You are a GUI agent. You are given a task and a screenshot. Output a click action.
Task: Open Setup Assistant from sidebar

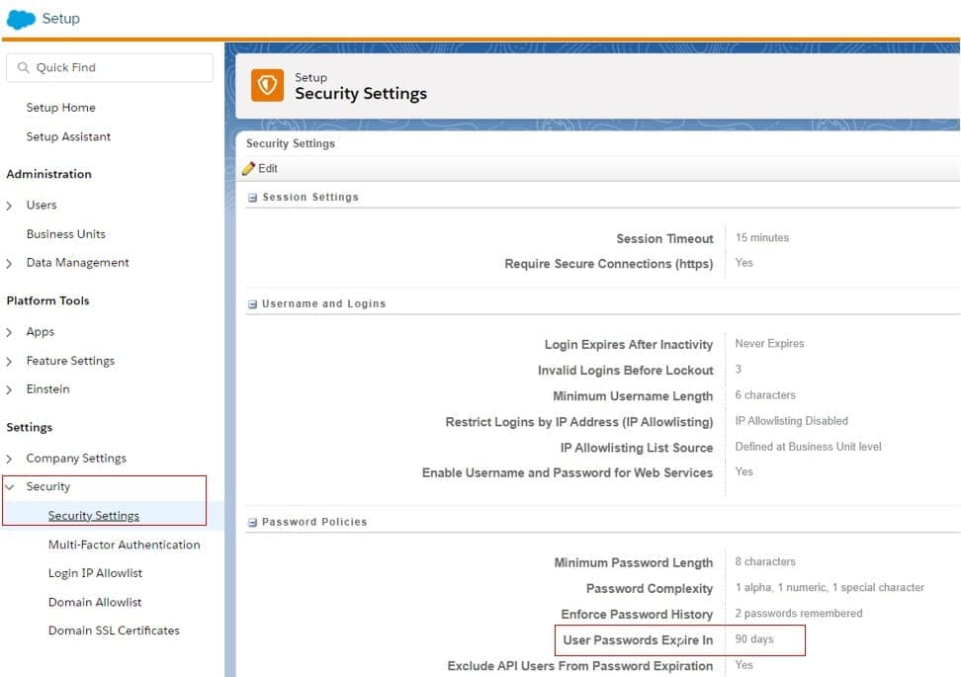click(68, 136)
